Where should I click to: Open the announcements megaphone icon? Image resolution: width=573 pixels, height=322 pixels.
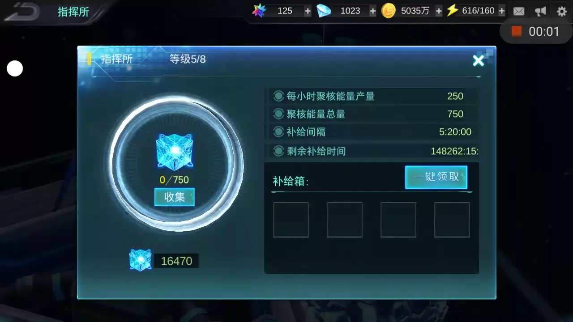(540, 11)
